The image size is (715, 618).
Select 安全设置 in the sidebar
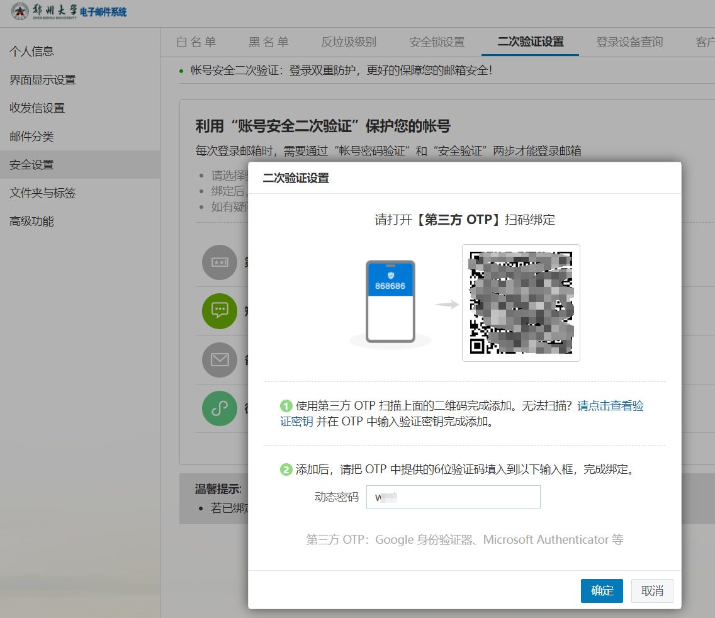coord(80,165)
